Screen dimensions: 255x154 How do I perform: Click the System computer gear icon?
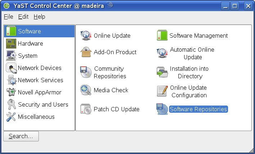coord(11,56)
